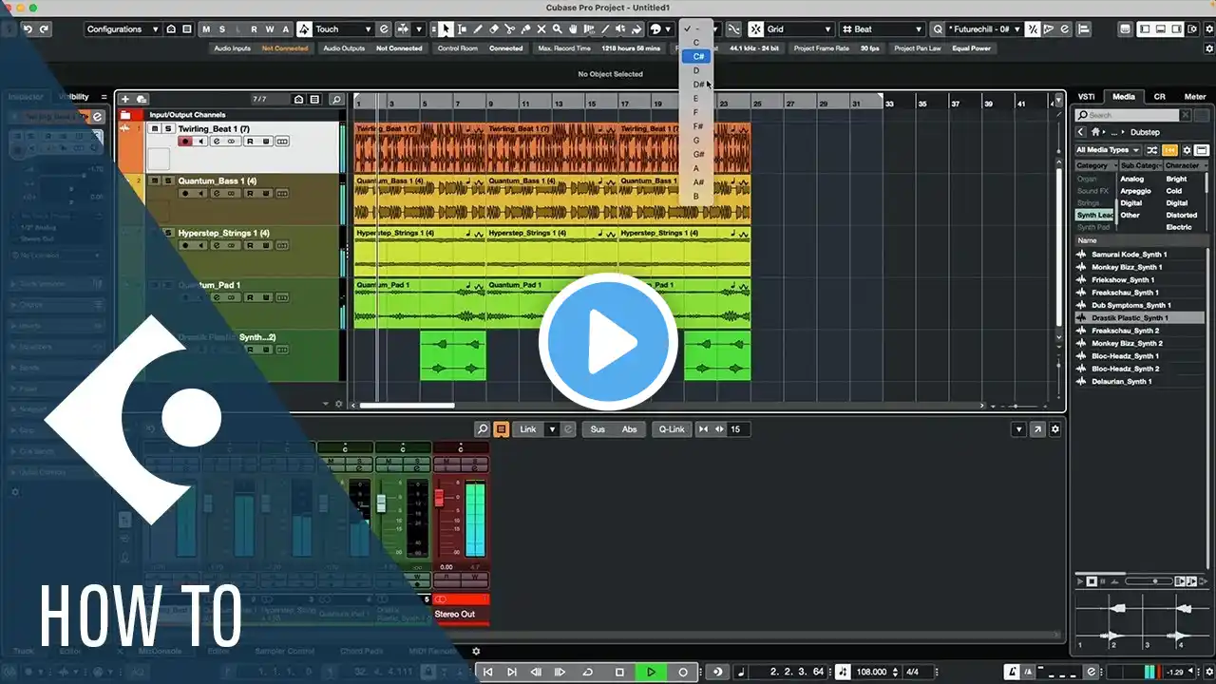Select the Eraser tool in toolbar
Image resolution: width=1216 pixels, height=684 pixels.
click(x=493, y=29)
